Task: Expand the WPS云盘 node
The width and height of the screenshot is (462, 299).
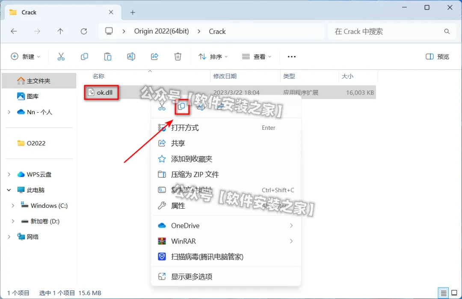Action: 9,174
